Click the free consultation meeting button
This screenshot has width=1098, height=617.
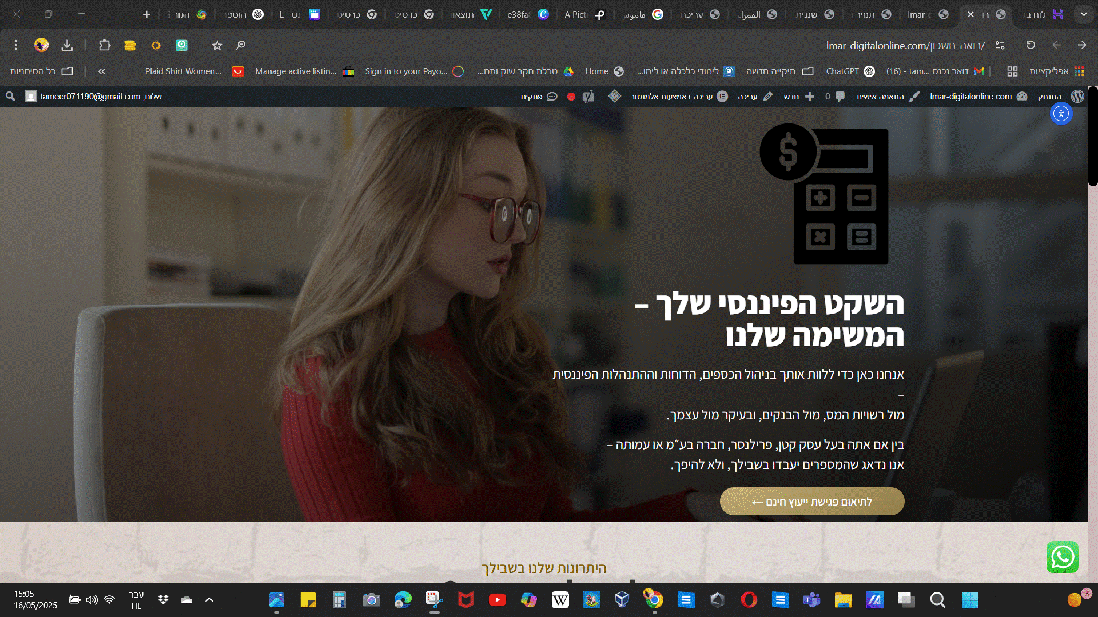coord(812,502)
